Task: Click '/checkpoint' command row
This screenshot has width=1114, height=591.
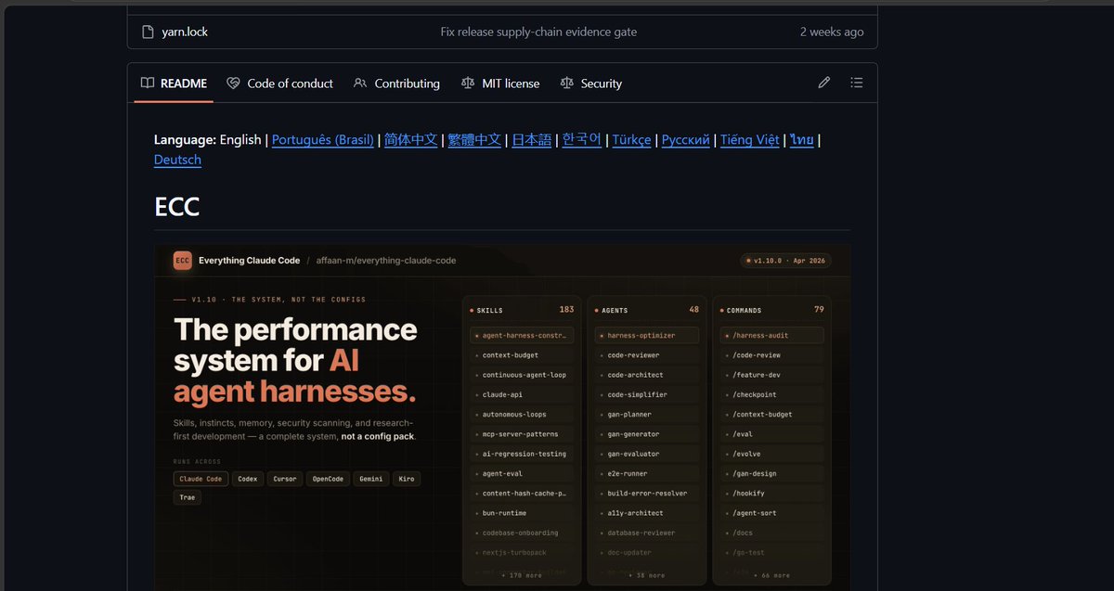Action: click(771, 394)
